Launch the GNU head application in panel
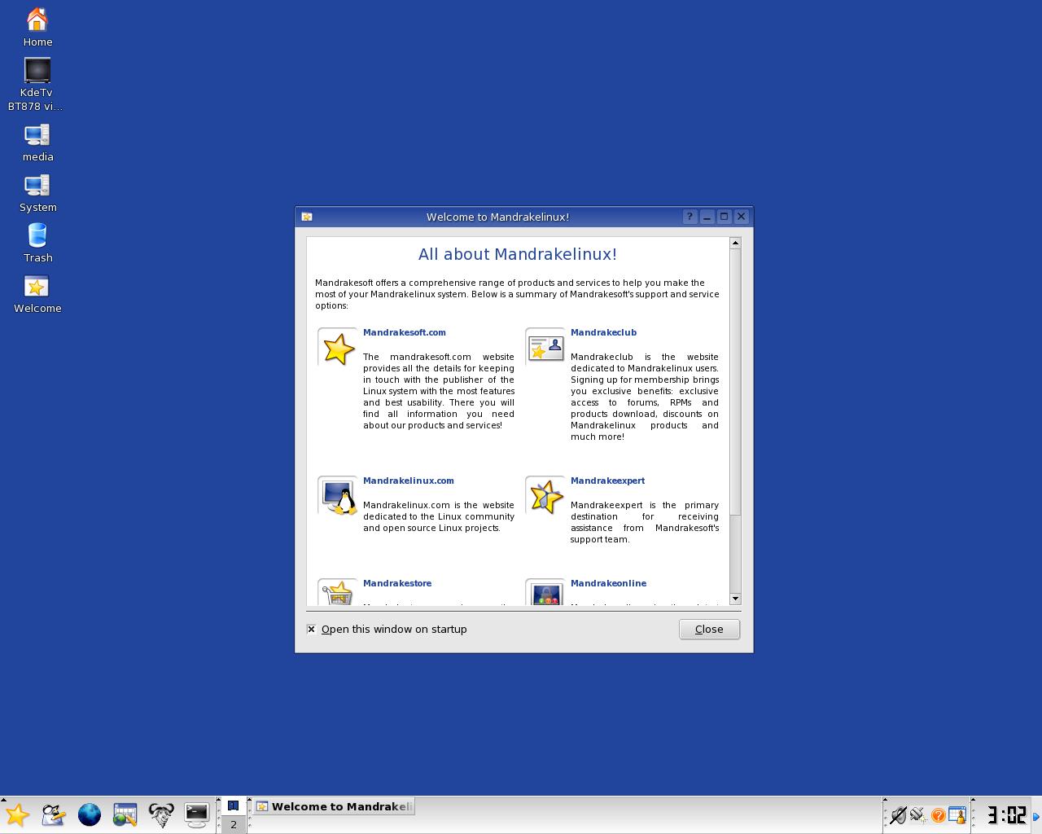 coord(161,814)
